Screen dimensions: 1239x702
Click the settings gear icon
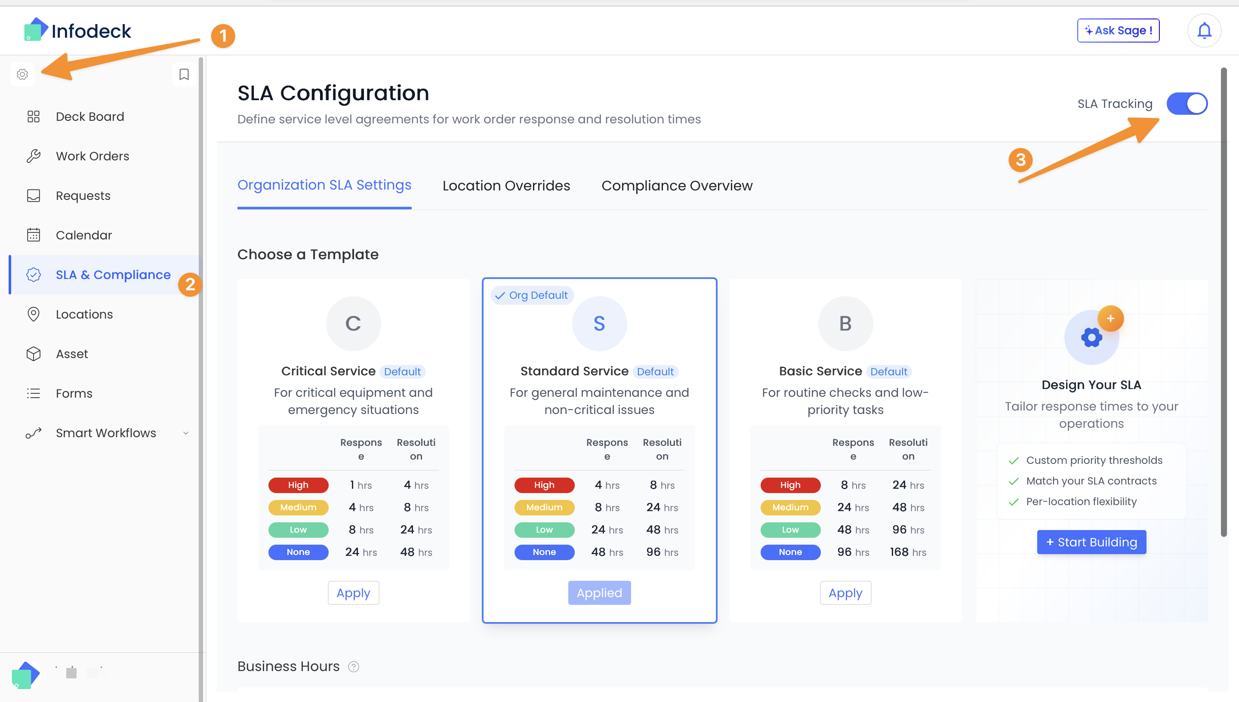coord(22,74)
